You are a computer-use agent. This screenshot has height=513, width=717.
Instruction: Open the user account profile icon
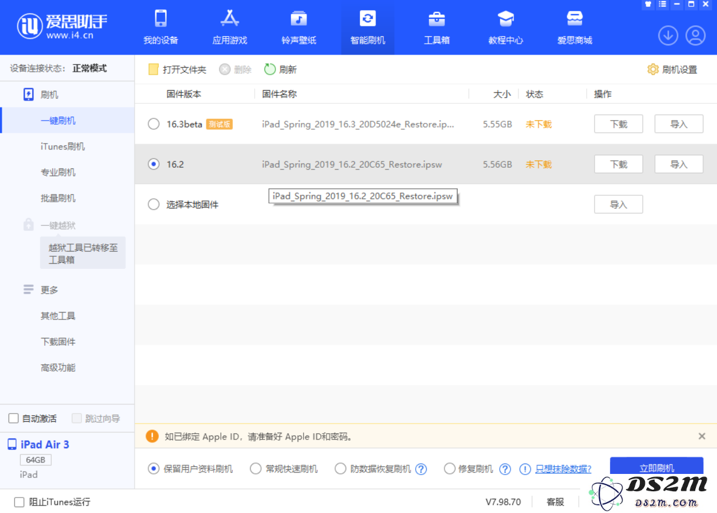pos(695,36)
